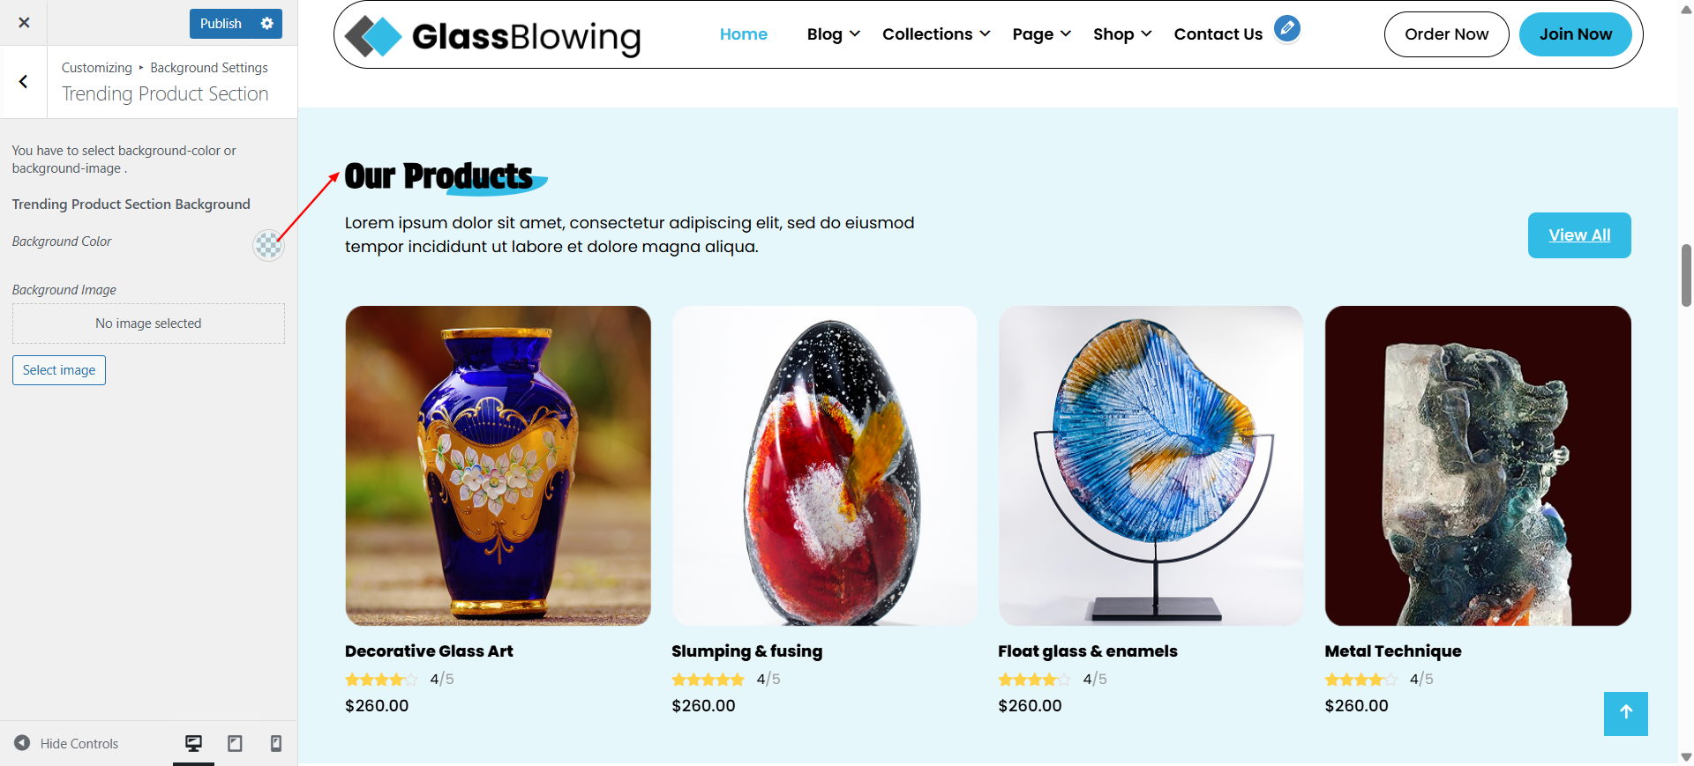This screenshot has height=766, width=1694.
Task: Click the Select image button
Action: tap(59, 370)
